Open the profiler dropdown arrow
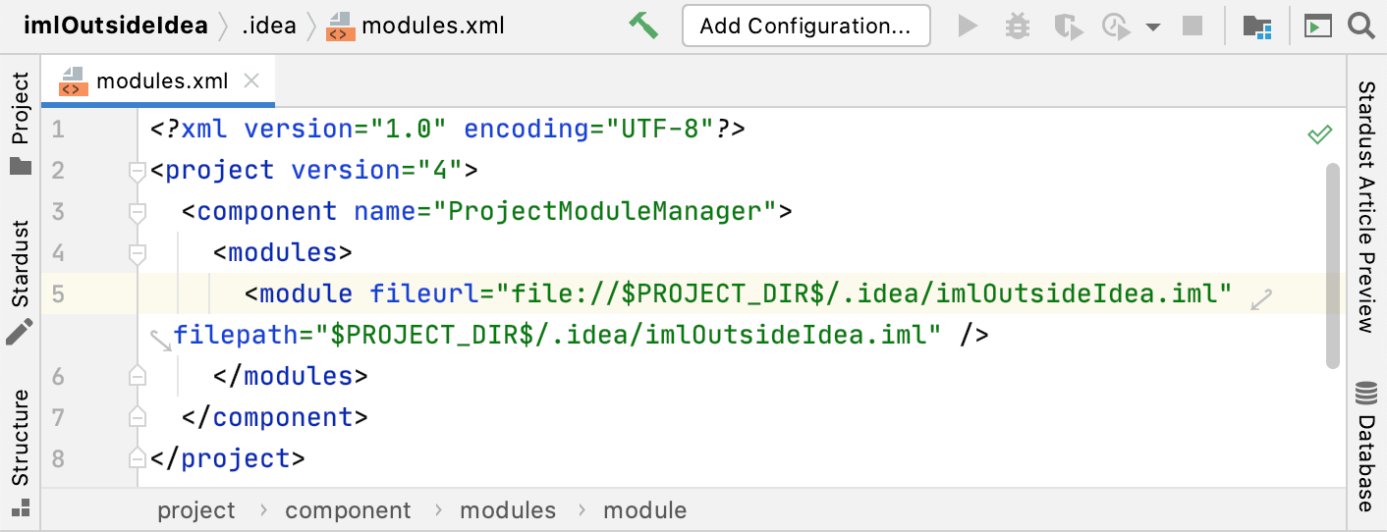The height and width of the screenshot is (532, 1387). pos(1153,27)
